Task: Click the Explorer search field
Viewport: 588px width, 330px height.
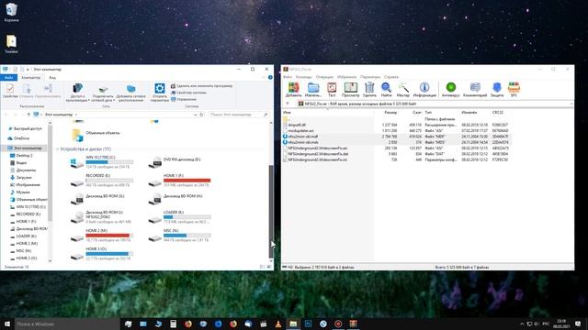Action: (x=239, y=115)
